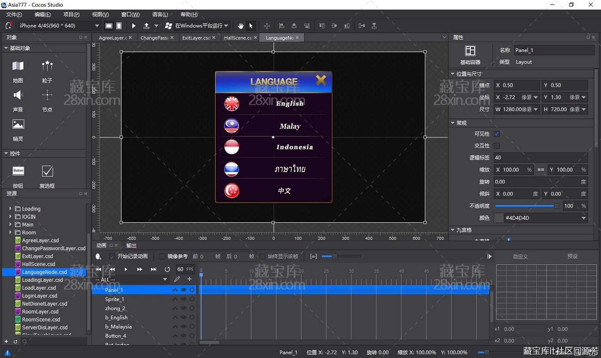
Task: Toggle the animation loop button
Action: [167, 269]
